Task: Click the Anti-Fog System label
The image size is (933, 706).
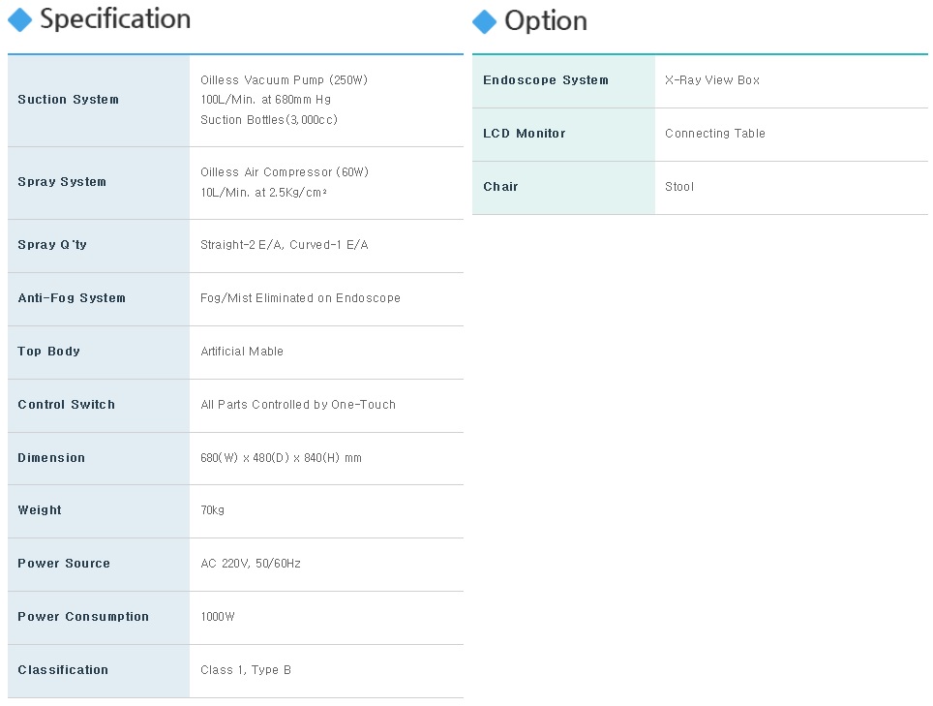Action: coord(72,297)
